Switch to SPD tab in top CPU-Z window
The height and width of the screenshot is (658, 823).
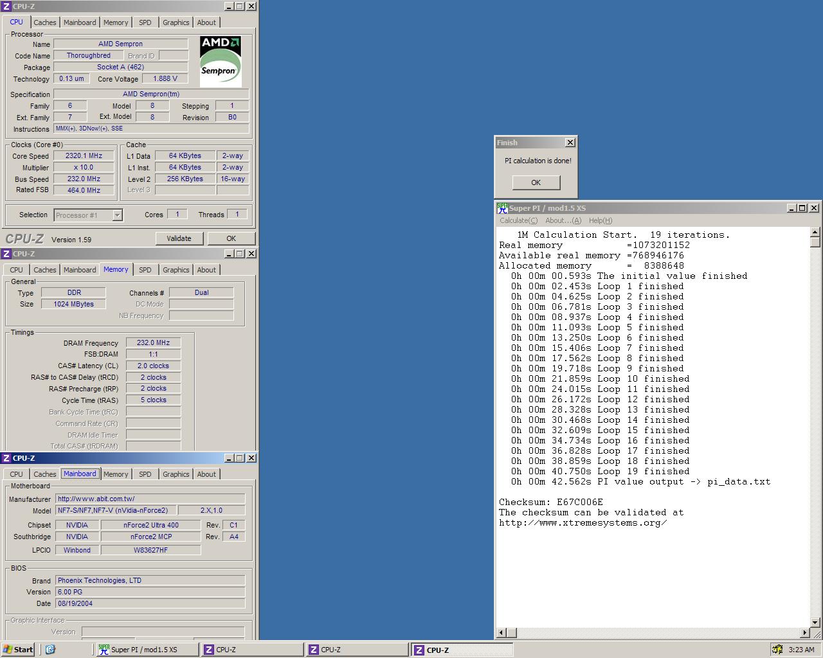[x=145, y=22]
